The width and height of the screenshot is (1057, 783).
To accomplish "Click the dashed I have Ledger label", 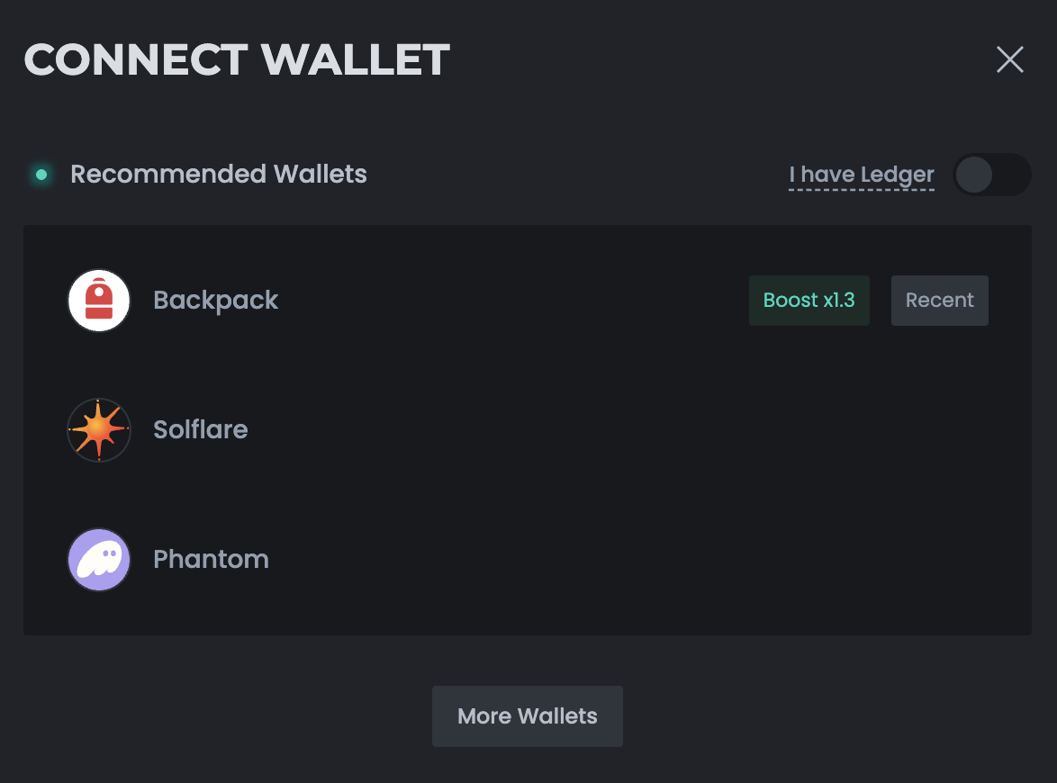I will tap(862, 175).
